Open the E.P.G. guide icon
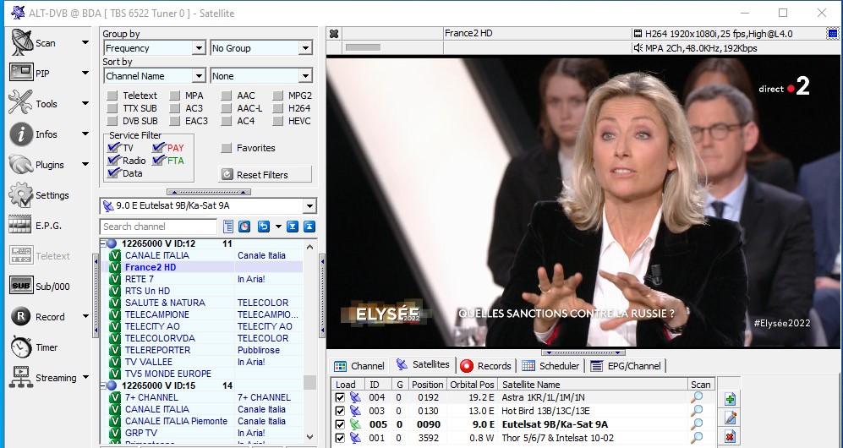The width and height of the screenshot is (843, 448). (20, 225)
